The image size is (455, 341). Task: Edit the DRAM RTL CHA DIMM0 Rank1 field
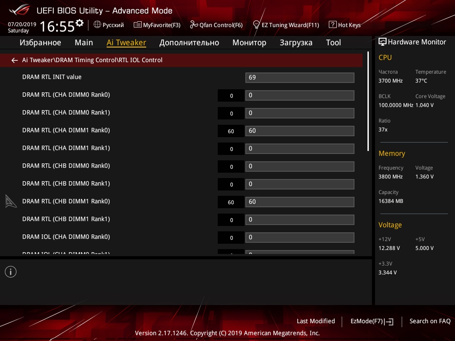(300, 113)
